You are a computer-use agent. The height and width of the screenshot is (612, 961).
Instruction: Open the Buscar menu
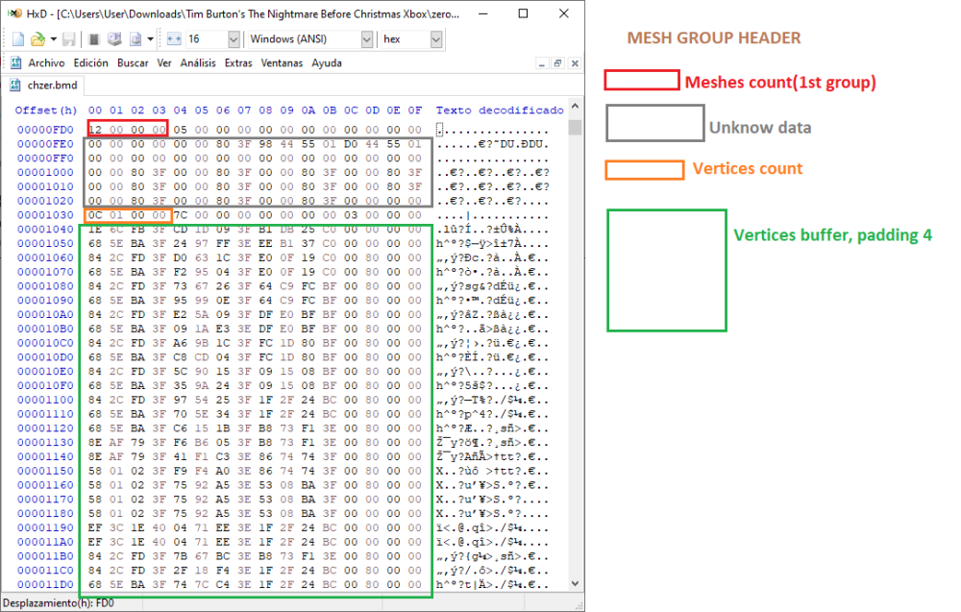tap(131, 62)
